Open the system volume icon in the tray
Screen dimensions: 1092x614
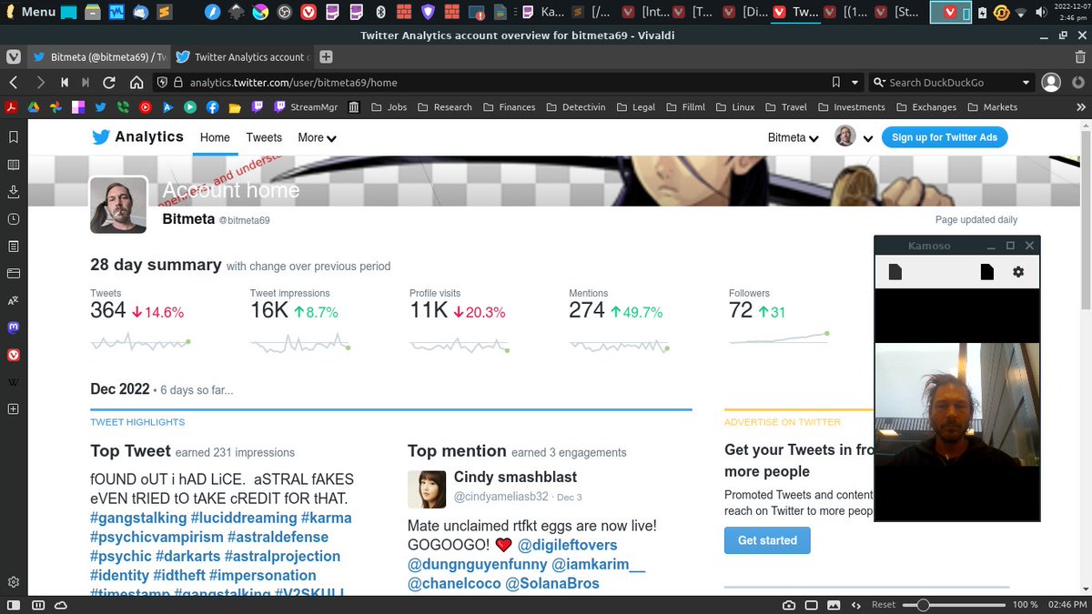click(x=1041, y=12)
